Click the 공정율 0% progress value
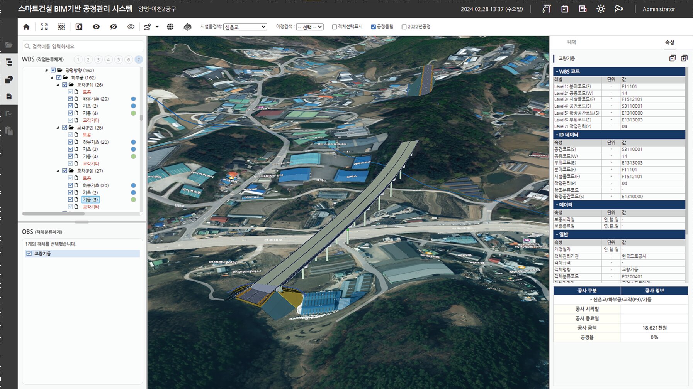Image resolution: width=693 pixels, height=389 pixels. pyautogui.click(x=654, y=337)
